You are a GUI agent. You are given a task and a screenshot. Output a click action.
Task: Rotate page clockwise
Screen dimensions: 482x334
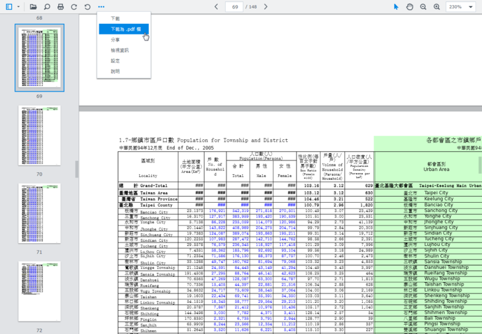pos(74,7)
